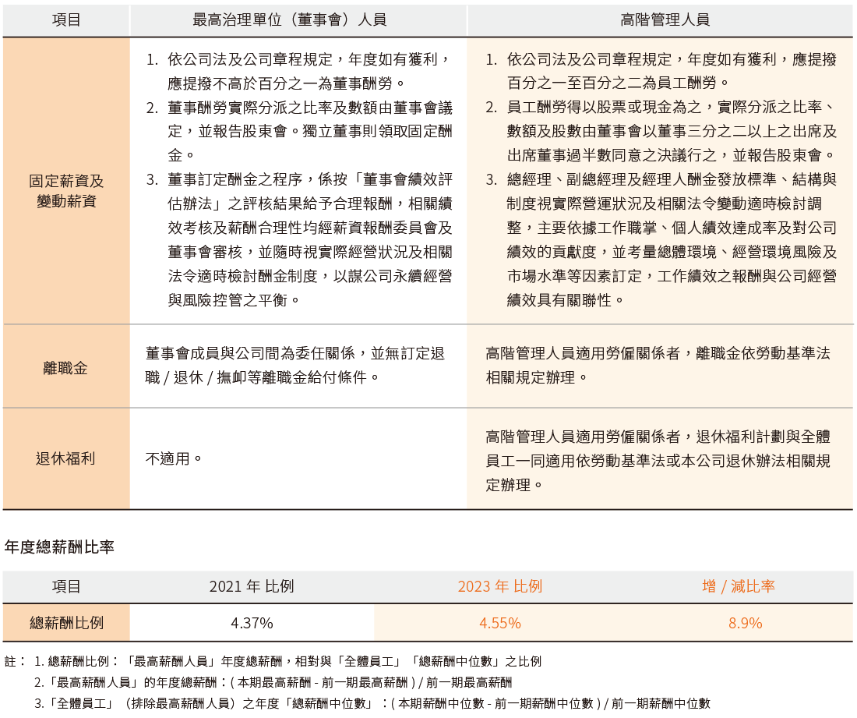Click text 高階管理人員適用勞僱關係者,退休福利計劃與全體
Image resolution: width=857 pixels, height=718 pixels.
pos(658,437)
